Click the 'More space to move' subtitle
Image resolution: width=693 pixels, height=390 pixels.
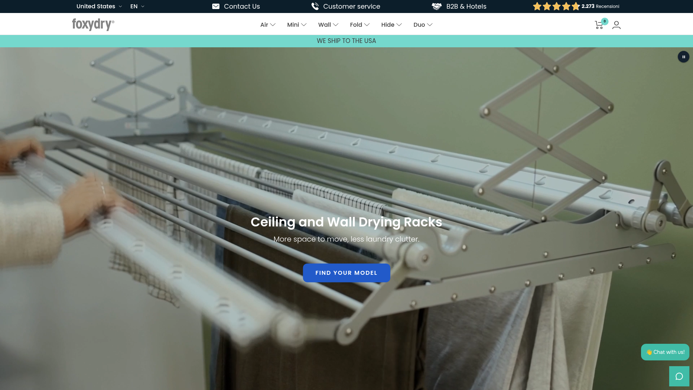pyautogui.click(x=346, y=239)
